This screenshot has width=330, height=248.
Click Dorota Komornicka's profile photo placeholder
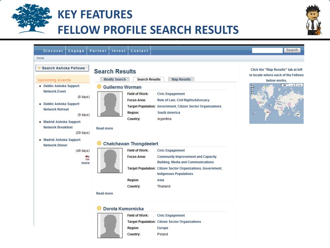pos(110,225)
